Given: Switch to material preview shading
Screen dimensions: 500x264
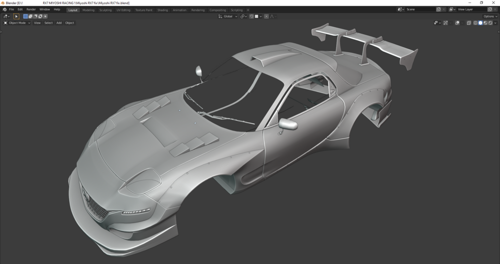Looking at the screenshot, I should pos(486,23).
